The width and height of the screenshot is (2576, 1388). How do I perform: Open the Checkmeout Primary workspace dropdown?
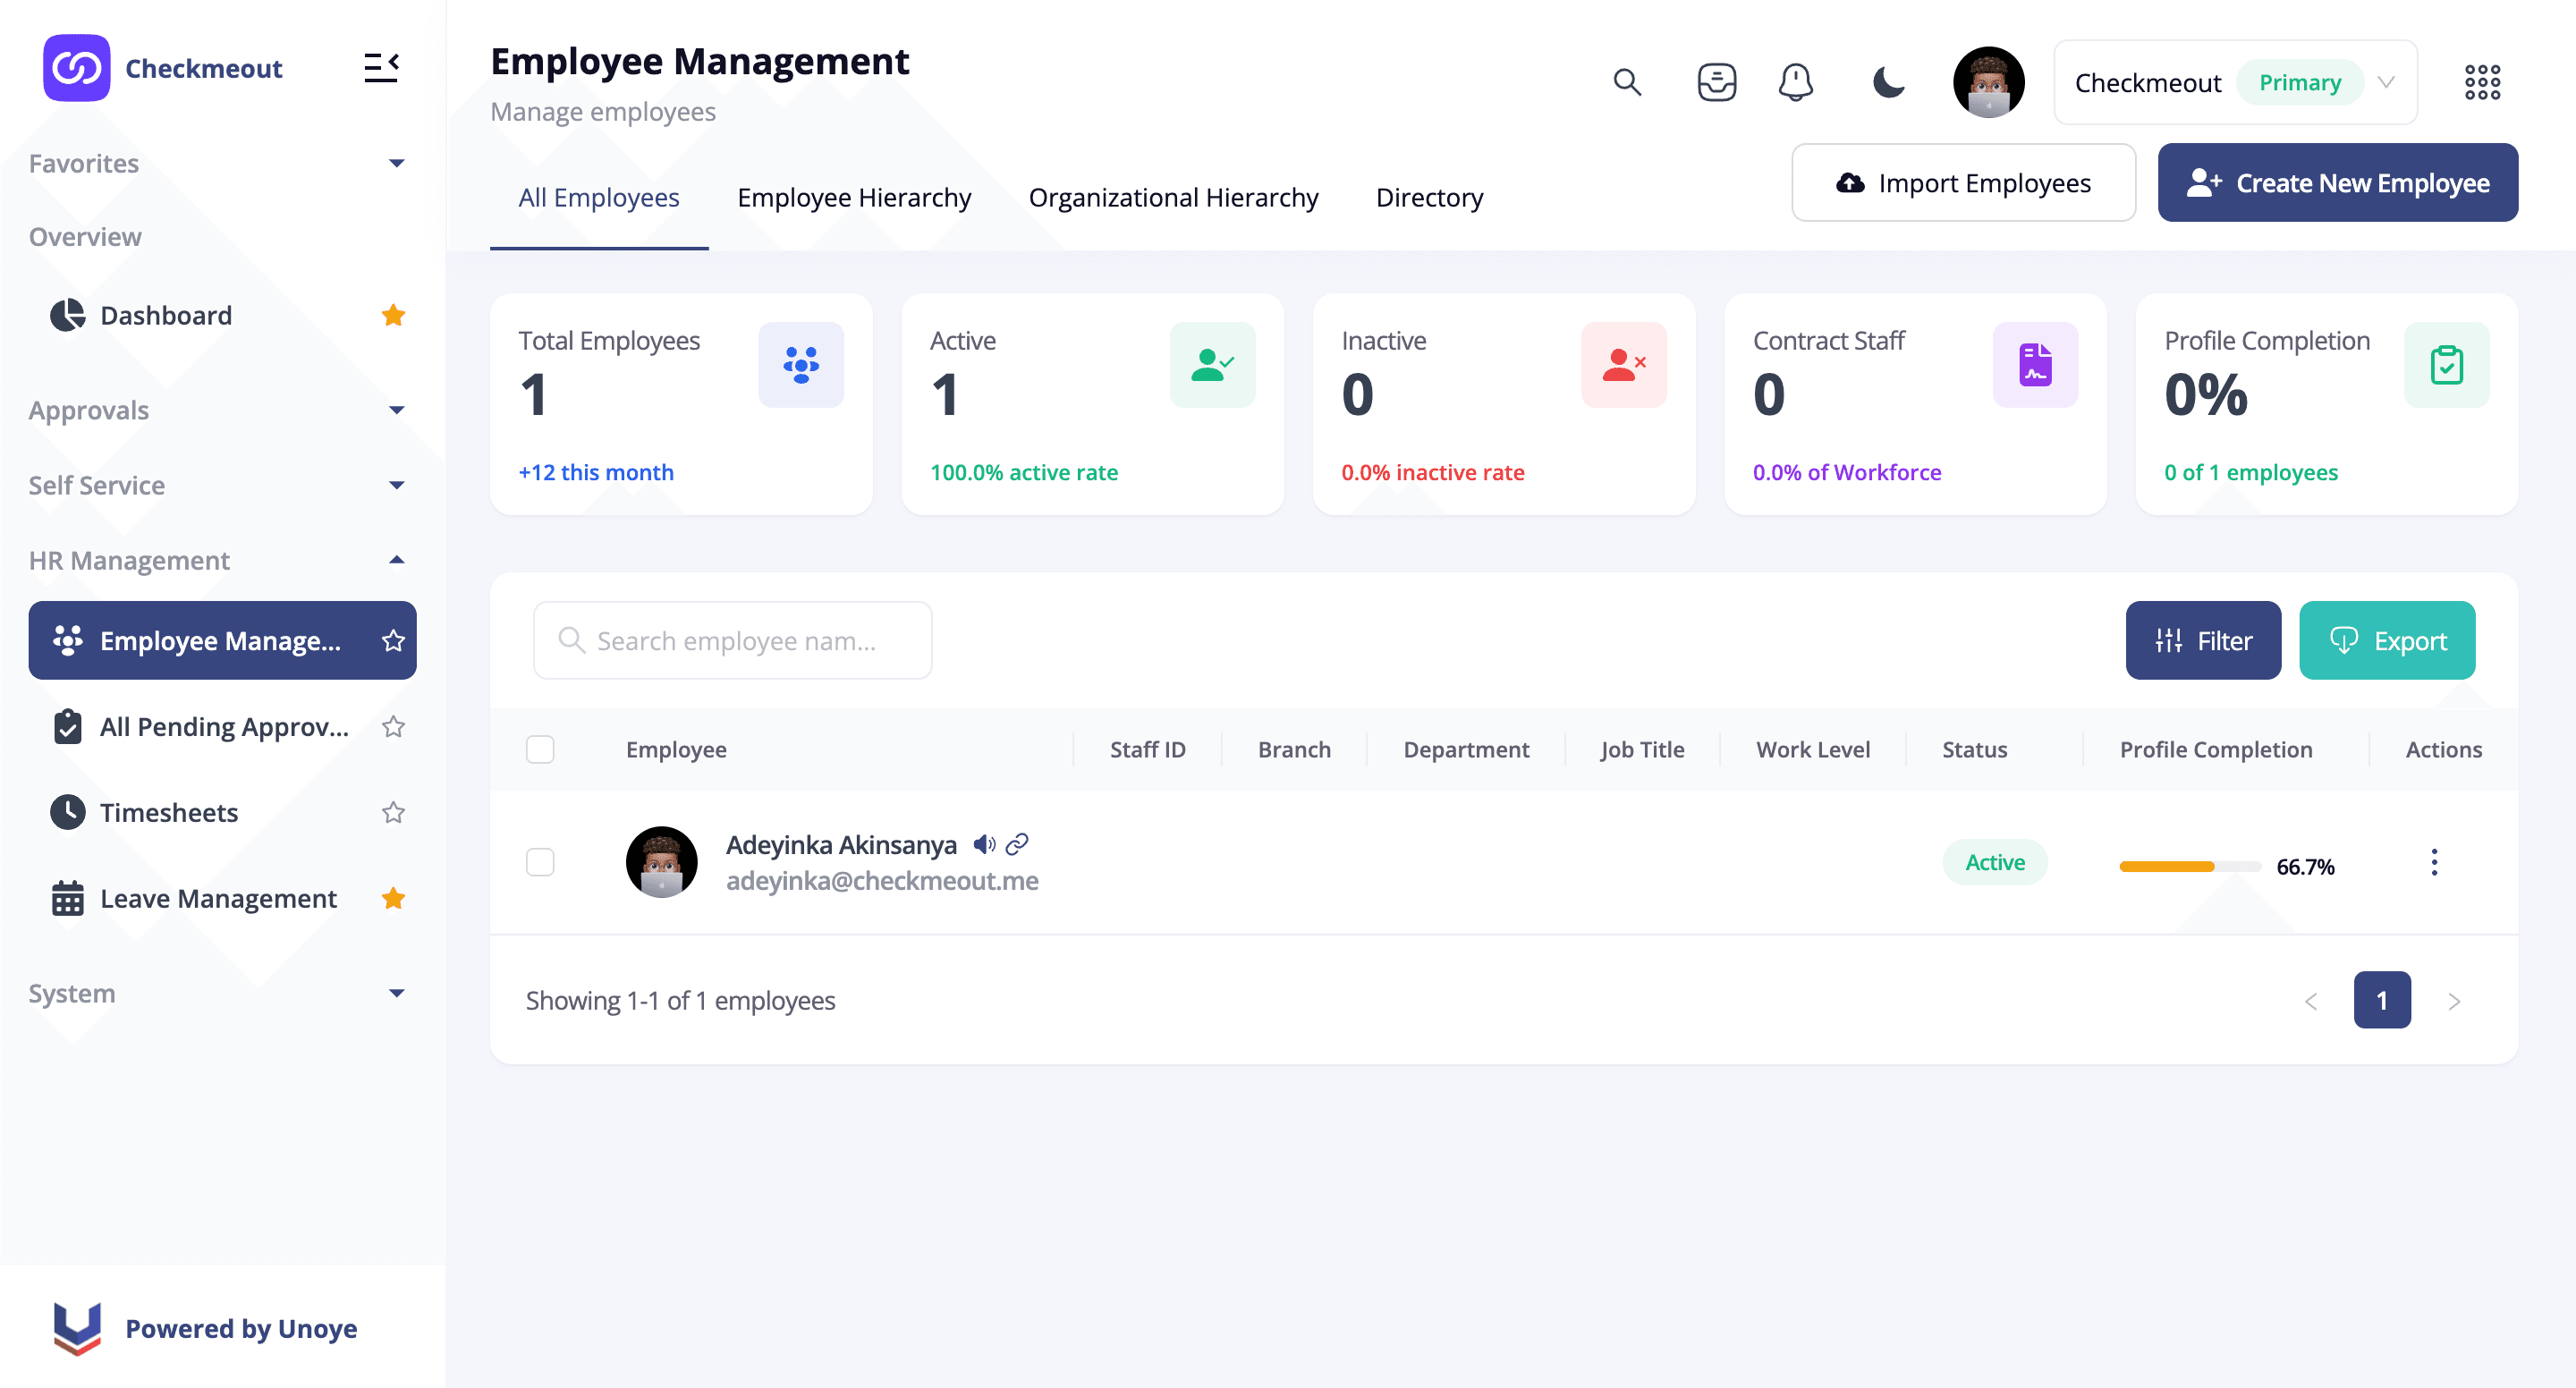(x=2235, y=82)
